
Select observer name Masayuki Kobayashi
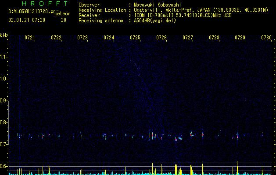coord(158,5)
